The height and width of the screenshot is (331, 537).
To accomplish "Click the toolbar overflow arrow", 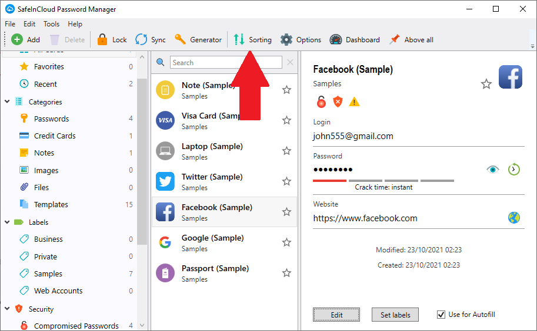I will pos(532,46).
